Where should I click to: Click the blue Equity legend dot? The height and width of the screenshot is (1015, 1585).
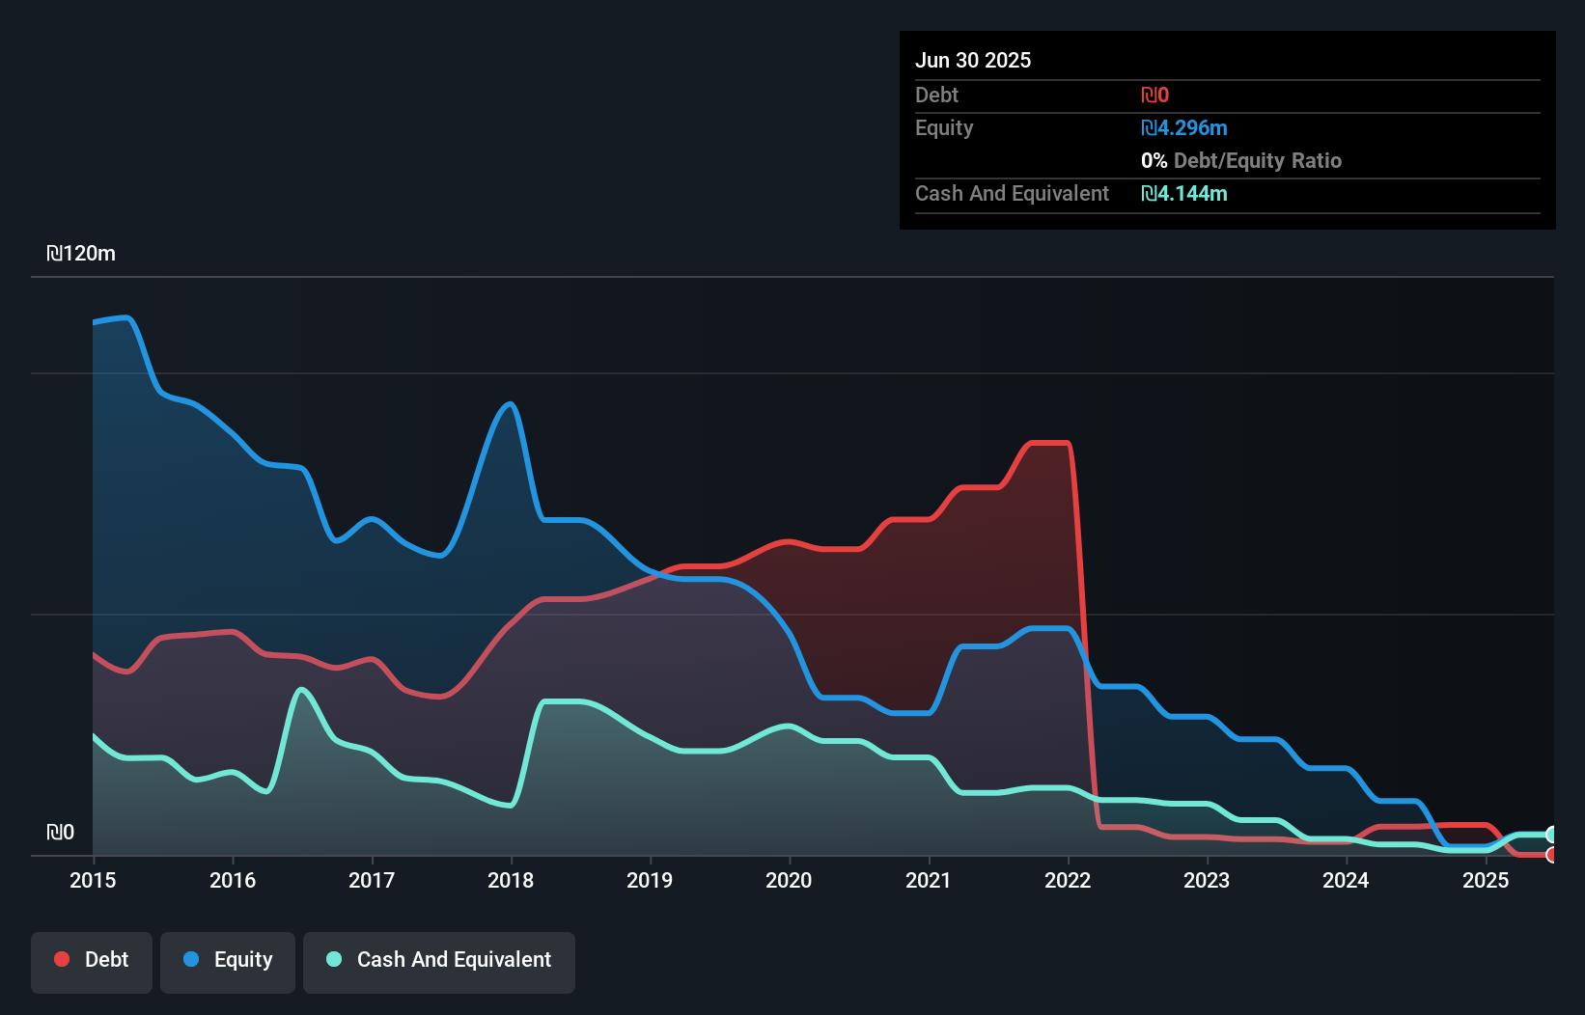click(x=191, y=959)
